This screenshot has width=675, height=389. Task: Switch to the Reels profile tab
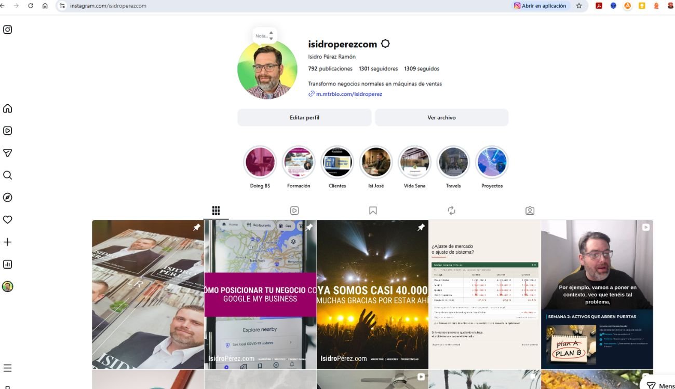pos(294,211)
